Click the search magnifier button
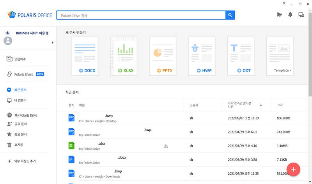The height and width of the screenshot is (184, 312). pyautogui.click(x=230, y=15)
